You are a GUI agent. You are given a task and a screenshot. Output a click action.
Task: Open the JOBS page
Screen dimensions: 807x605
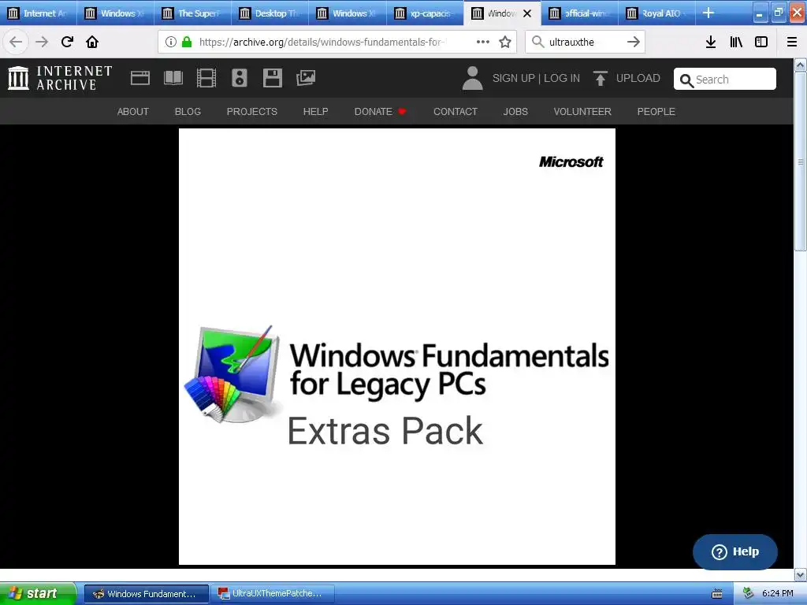point(515,112)
